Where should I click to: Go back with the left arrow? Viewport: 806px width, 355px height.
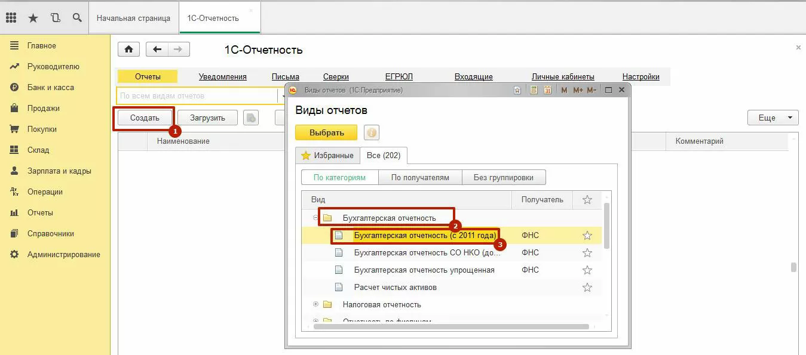tap(157, 50)
